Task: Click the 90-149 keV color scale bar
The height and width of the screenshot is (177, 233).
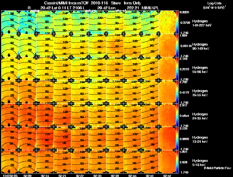Action: point(177,46)
